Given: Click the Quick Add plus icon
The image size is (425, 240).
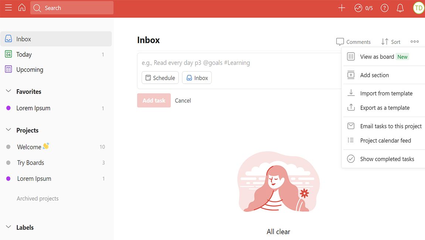Looking at the screenshot, I should [x=341, y=8].
